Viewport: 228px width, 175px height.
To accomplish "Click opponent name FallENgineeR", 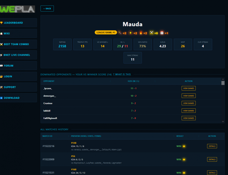I will click(50, 118).
